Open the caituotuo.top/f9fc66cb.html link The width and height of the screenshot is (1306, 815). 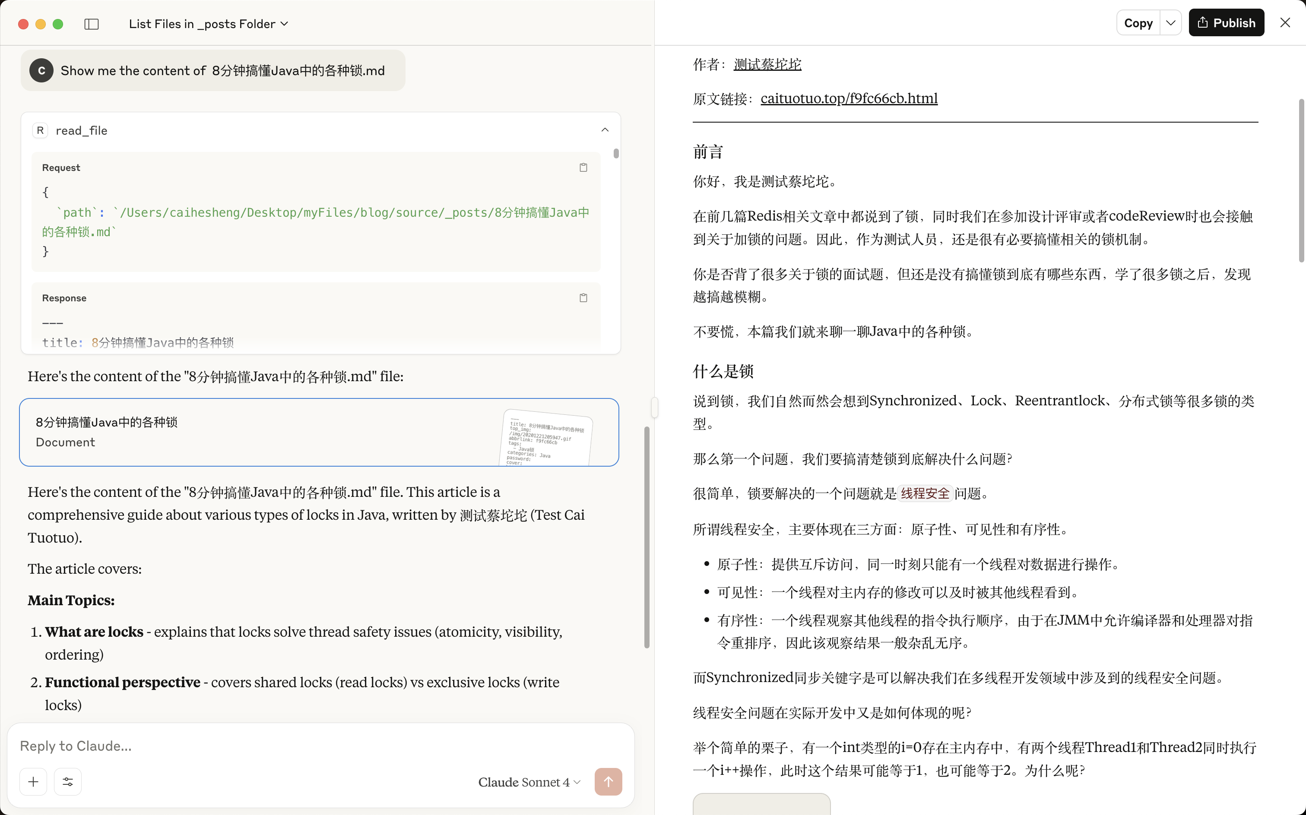(x=849, y=98)
